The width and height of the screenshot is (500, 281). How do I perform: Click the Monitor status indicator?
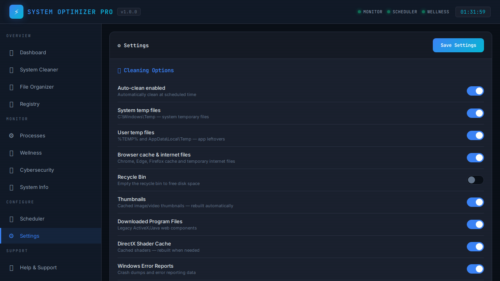[370, 12]
